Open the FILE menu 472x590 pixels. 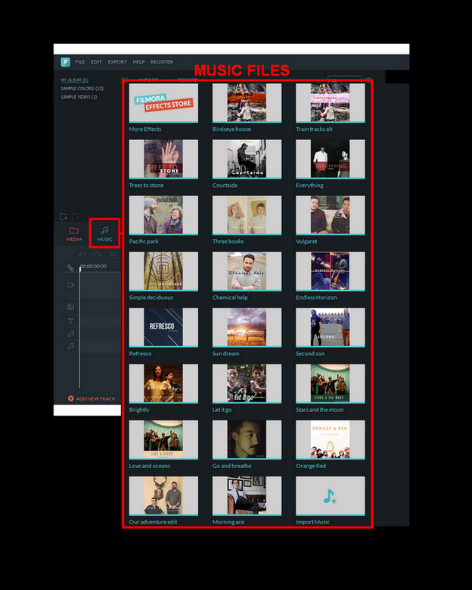pyautogui.click(x=80, y=61)
